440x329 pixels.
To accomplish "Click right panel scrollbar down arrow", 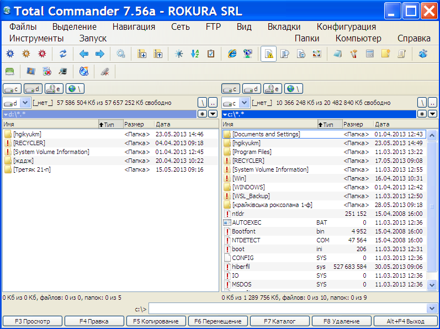I will click(x=432, y=285).
